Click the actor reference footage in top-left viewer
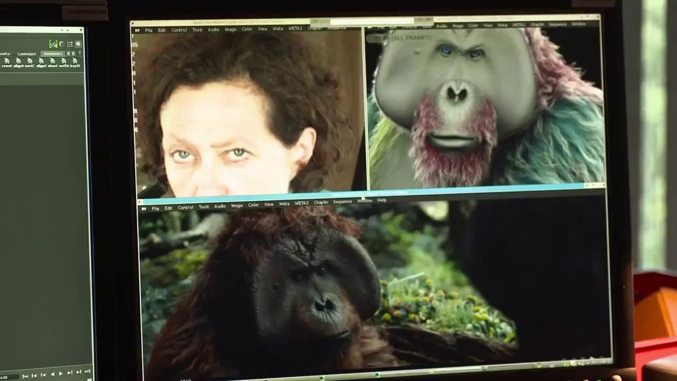 pos(249,114)
